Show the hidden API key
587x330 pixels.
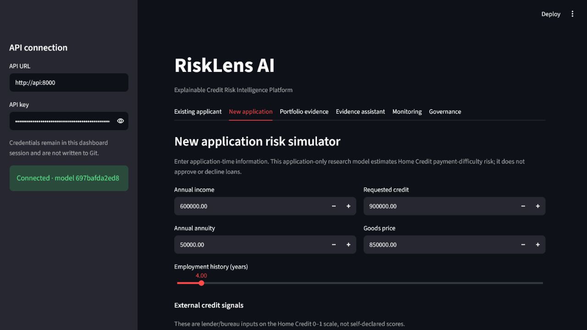pos(121,121)
